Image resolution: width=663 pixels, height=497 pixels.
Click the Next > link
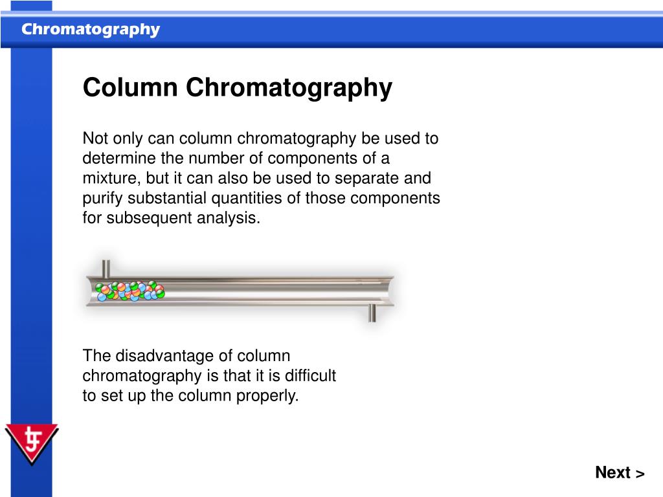620,472
